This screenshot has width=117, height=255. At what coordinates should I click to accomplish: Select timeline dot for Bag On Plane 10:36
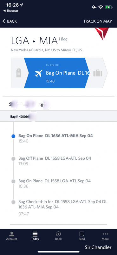[13, 181]
